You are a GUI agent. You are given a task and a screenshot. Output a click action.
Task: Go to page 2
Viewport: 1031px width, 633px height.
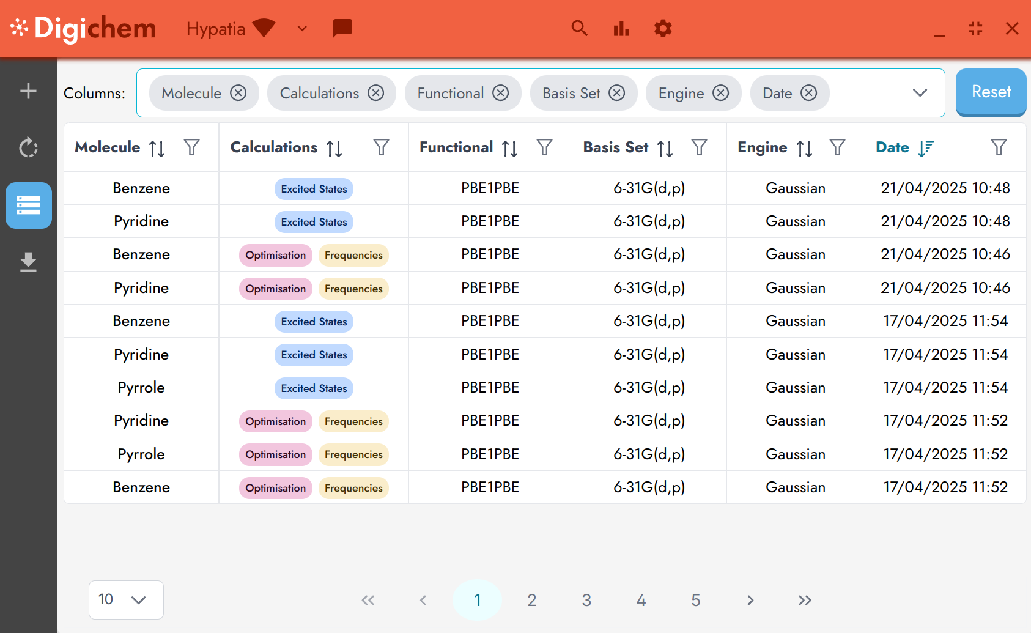point(532,600)
